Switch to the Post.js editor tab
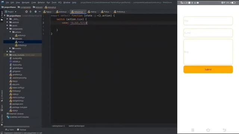 tap(106, 12)
